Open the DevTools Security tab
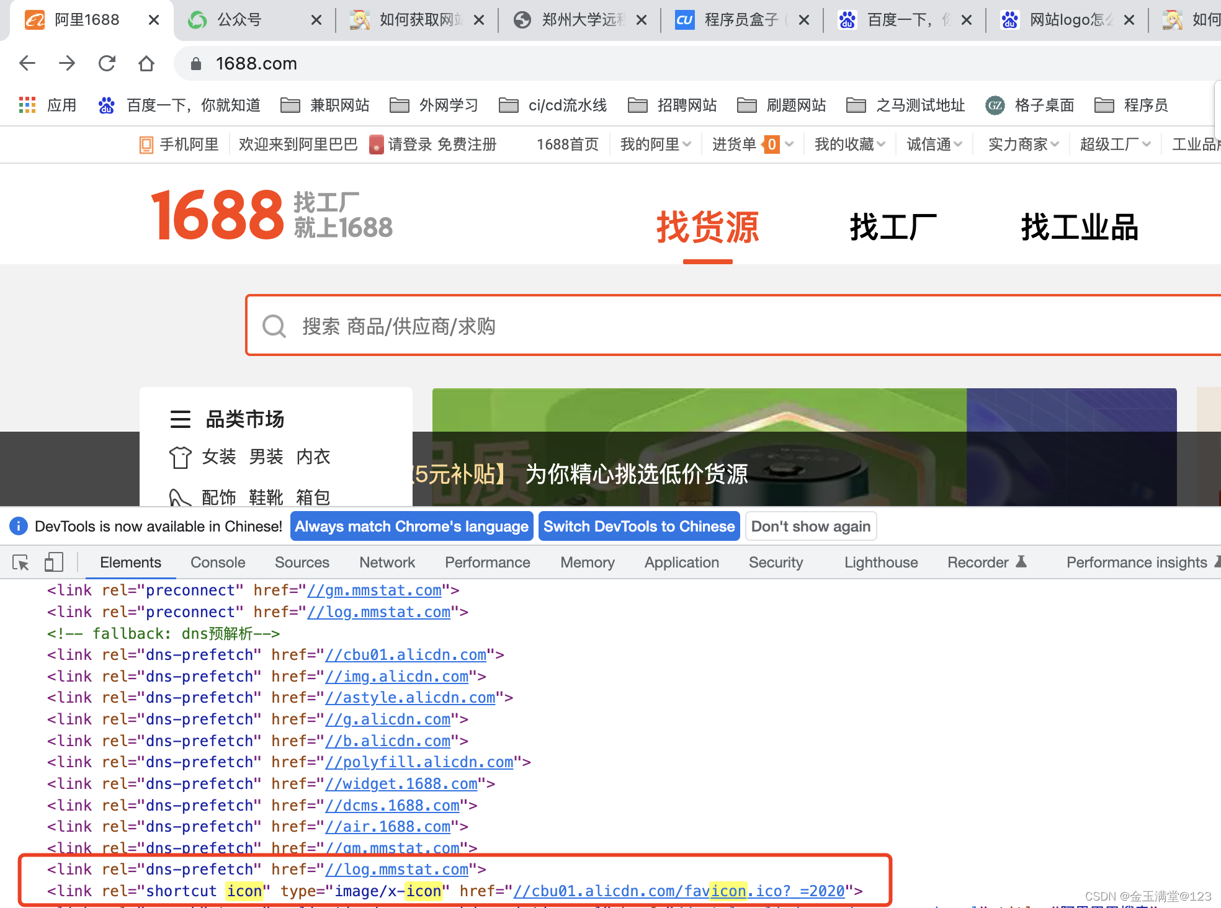The image size is (1221, 908). [x=776, y=563]
